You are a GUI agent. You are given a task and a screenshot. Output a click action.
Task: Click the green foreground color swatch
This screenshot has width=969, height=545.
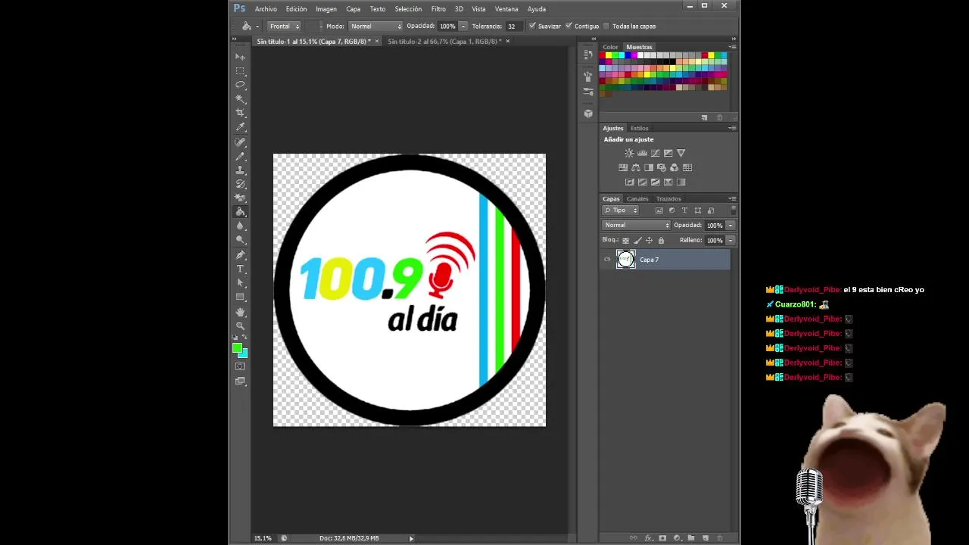[237, 348]
